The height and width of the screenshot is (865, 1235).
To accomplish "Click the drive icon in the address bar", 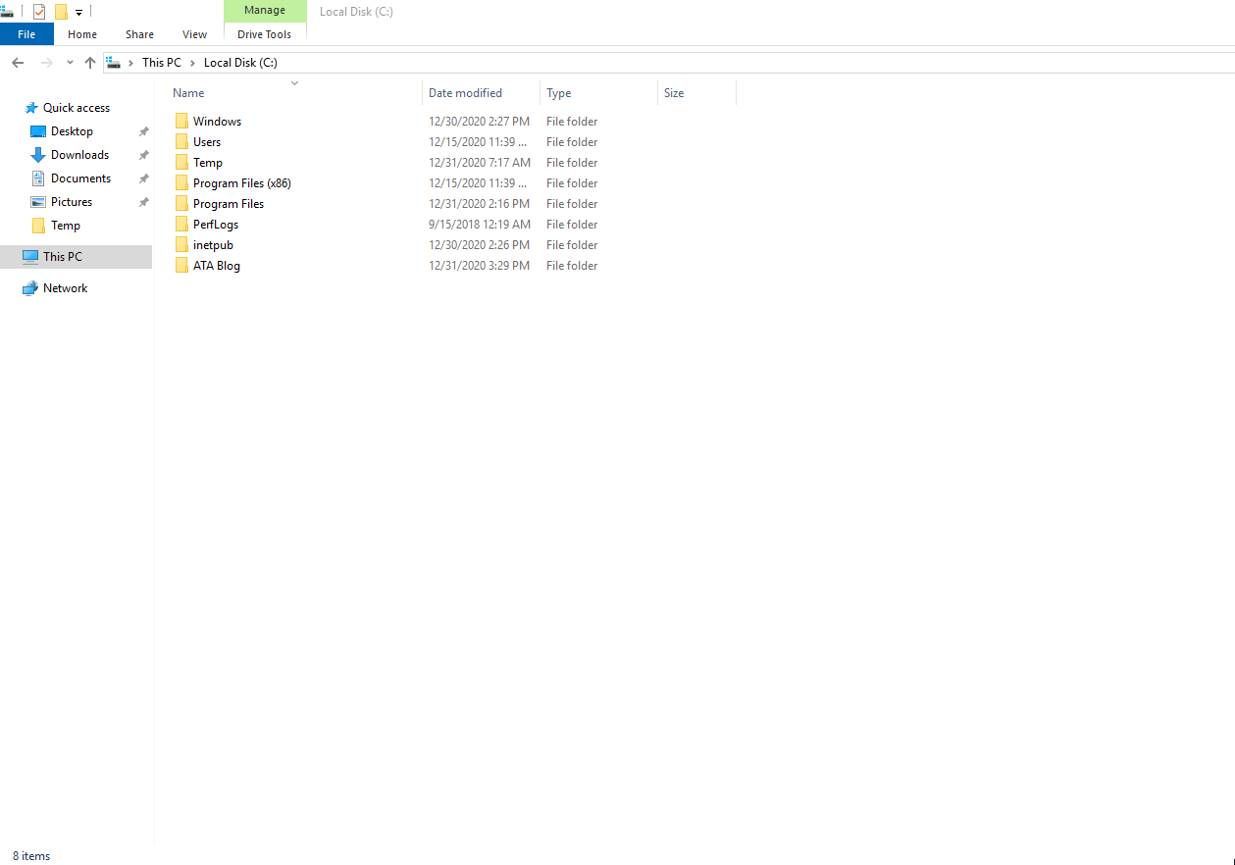I will (115, 62).
